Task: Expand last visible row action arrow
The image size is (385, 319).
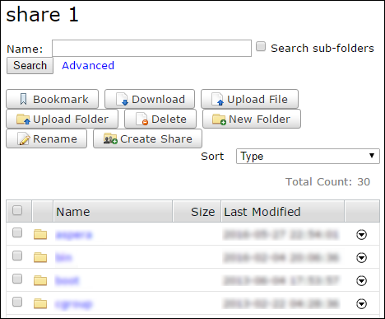Action: tap(361, 303)
